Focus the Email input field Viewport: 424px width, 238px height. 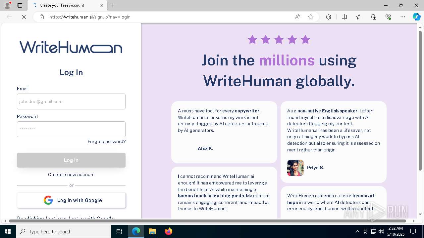pyautogui.click(x=71, y=101)
